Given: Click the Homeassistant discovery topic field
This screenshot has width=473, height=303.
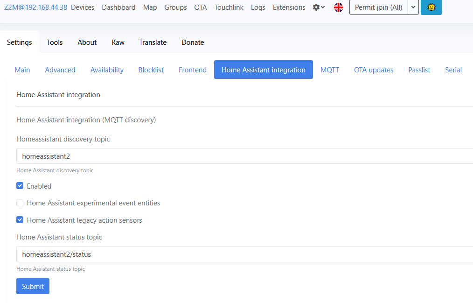Looking at the screenshot, I should click(244, 156).
